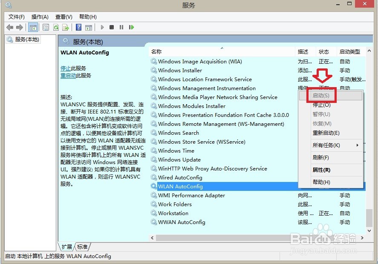This screenshot has height=264, width=378.
Task: Click the 停止 service link
Action: coord(66,68)
